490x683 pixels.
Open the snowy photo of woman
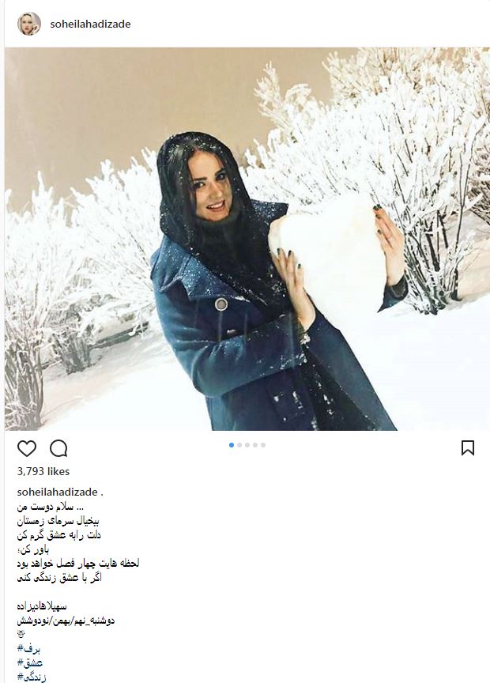pyautogui.click(x=247, y=239)
